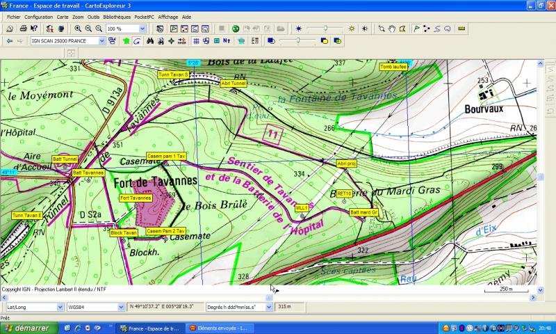Click the context help arrow-question icon
The width and height of the screenshot is (556, 334).
[34, 29]
